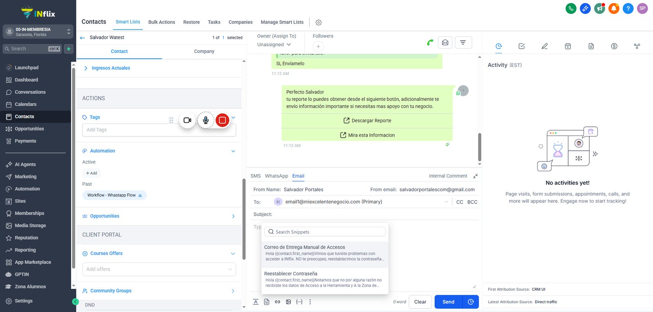Select the Reestablecer Contraseña snippet
653x312 pixels.
(325, 279)
